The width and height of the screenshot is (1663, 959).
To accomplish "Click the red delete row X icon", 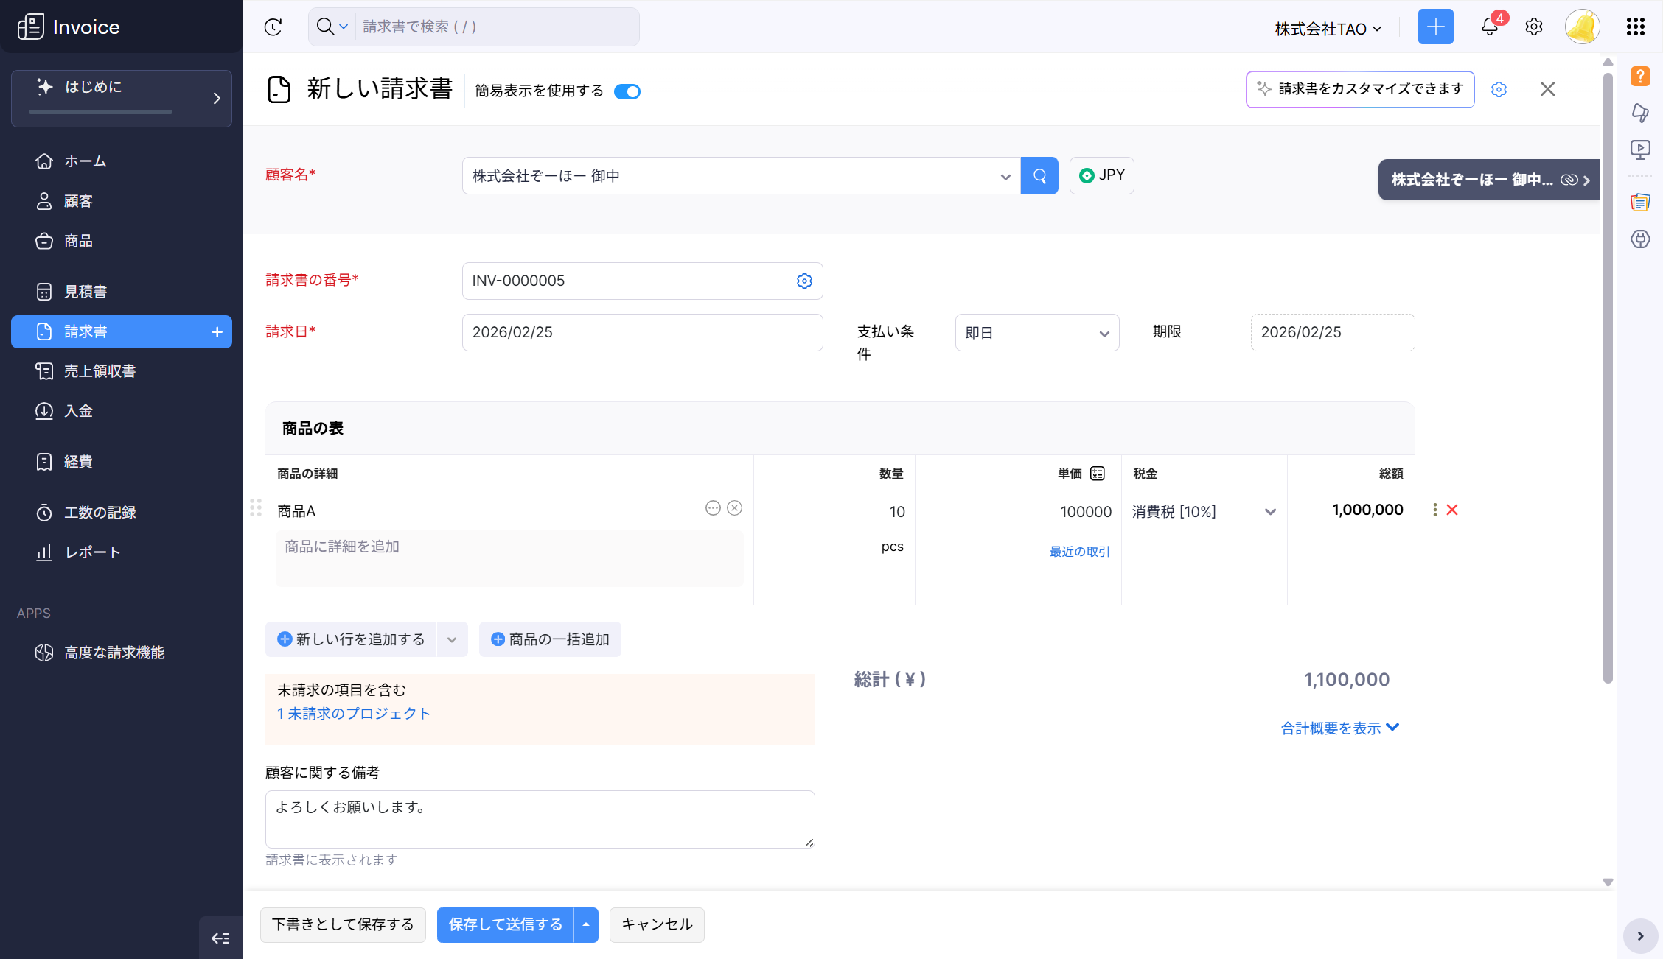I will click(1452, 510).
